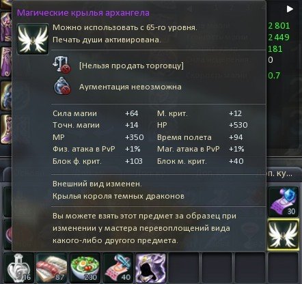
Task: Select the blue armor piece equipment slot
Action: [5, 96]
